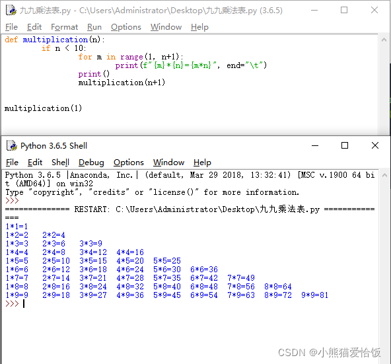The width and height of the screenshot is (391, 364).
Task: Click the 'for m in range(1, n+1):' line
Action: click(131, 57)
